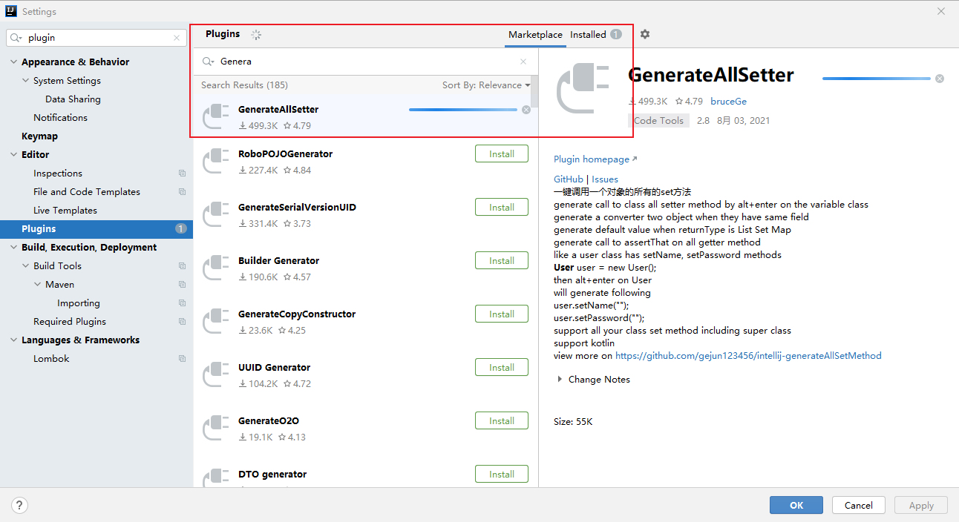Collapse the Appearance & Behavior section
The width and height of the screenshot is (959, 522).
click(x=13, y=62)
